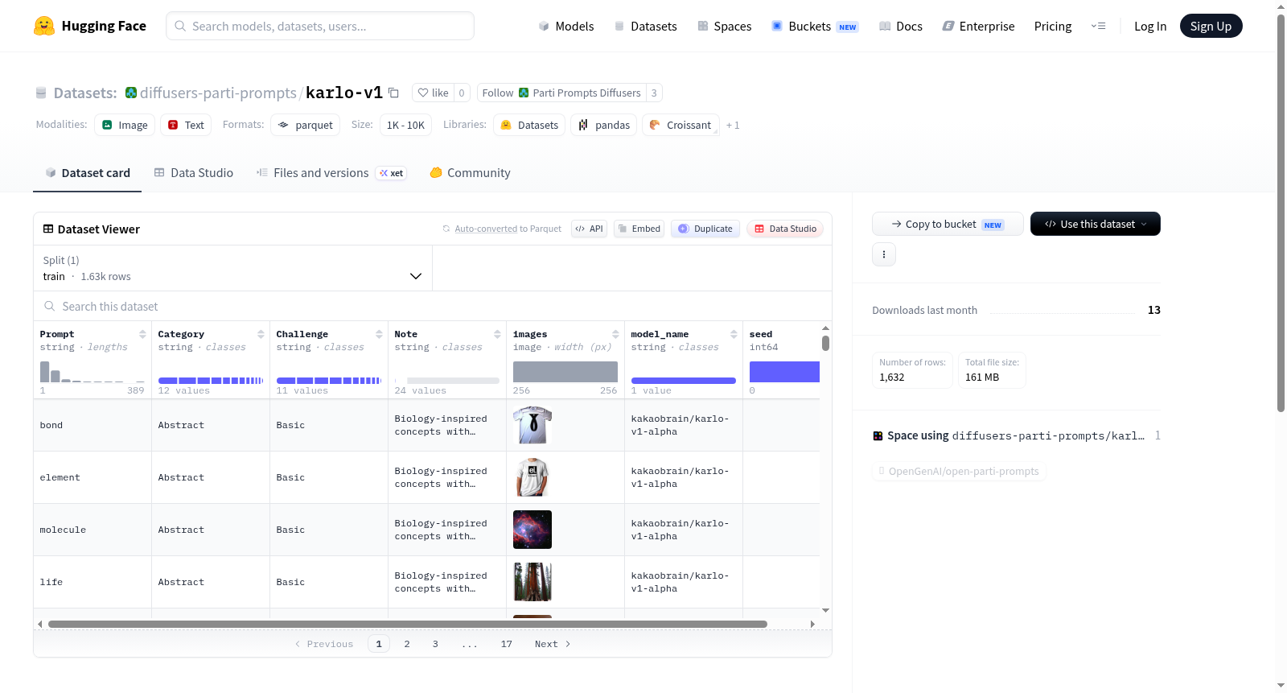Open the t-shirt image thumbnail in bond row
The width and height of the screenshot is (1287, 693).
coord(532,425)
